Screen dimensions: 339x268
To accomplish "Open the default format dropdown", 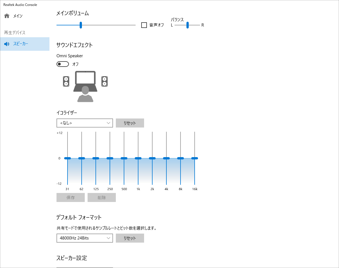I will point(84,238).
